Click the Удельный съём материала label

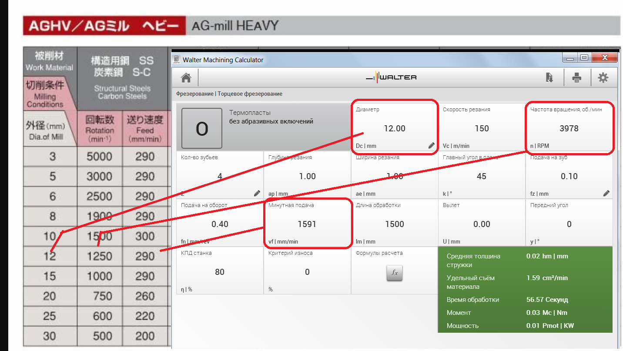[x=470, y=282]
